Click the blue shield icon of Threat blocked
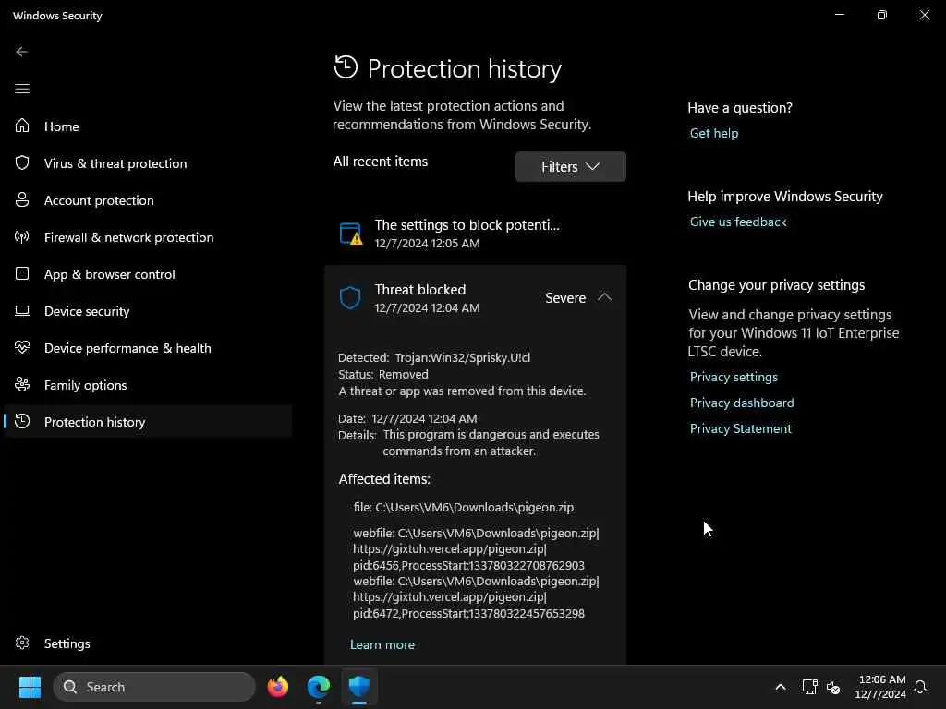The image size is (946, 709). click(x=350, y=298)
